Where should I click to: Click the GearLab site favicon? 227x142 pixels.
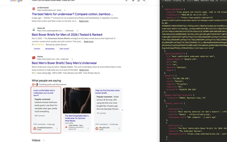pyautogui.click(x=34, y=29)
